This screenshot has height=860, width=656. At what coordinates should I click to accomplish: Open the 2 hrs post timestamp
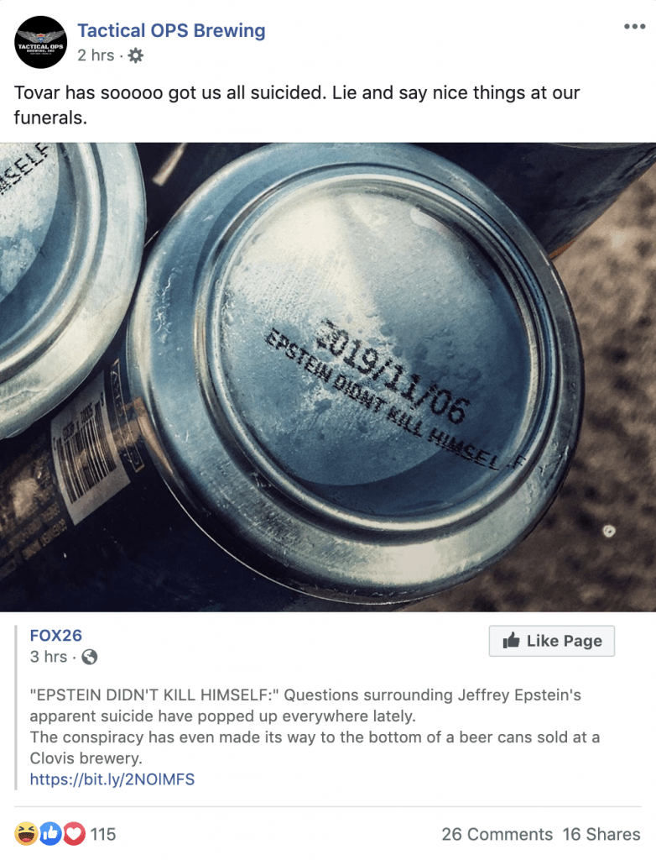[96, 55]
